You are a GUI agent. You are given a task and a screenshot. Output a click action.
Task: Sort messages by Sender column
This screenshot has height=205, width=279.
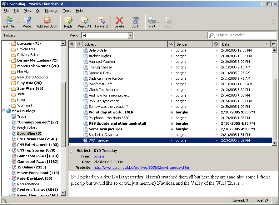194,44
